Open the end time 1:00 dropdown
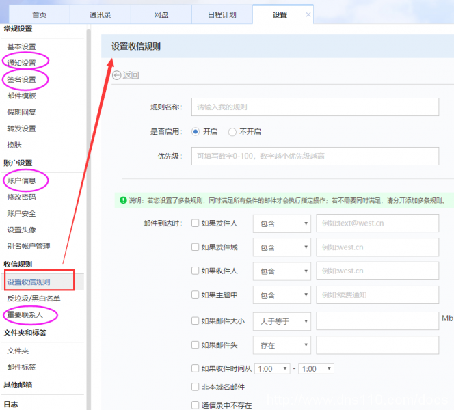This screenshot has height=410, width=454. pyautogui.click(x=316, y=368)
